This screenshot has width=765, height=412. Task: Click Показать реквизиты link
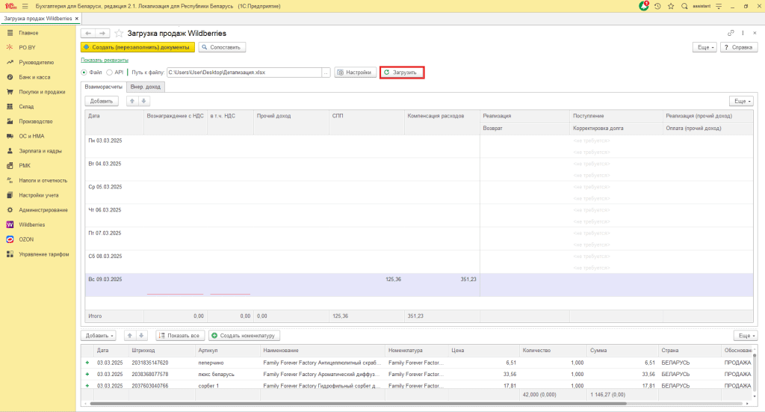(x=104, y=60)
